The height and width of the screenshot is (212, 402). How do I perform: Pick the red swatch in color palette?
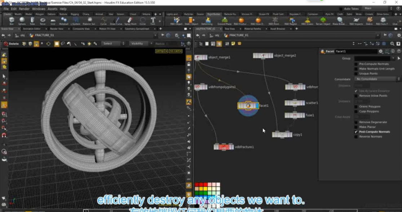[x=197, y=185]
